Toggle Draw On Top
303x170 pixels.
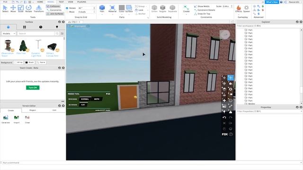pyautogui.click(x=202, y=14)
